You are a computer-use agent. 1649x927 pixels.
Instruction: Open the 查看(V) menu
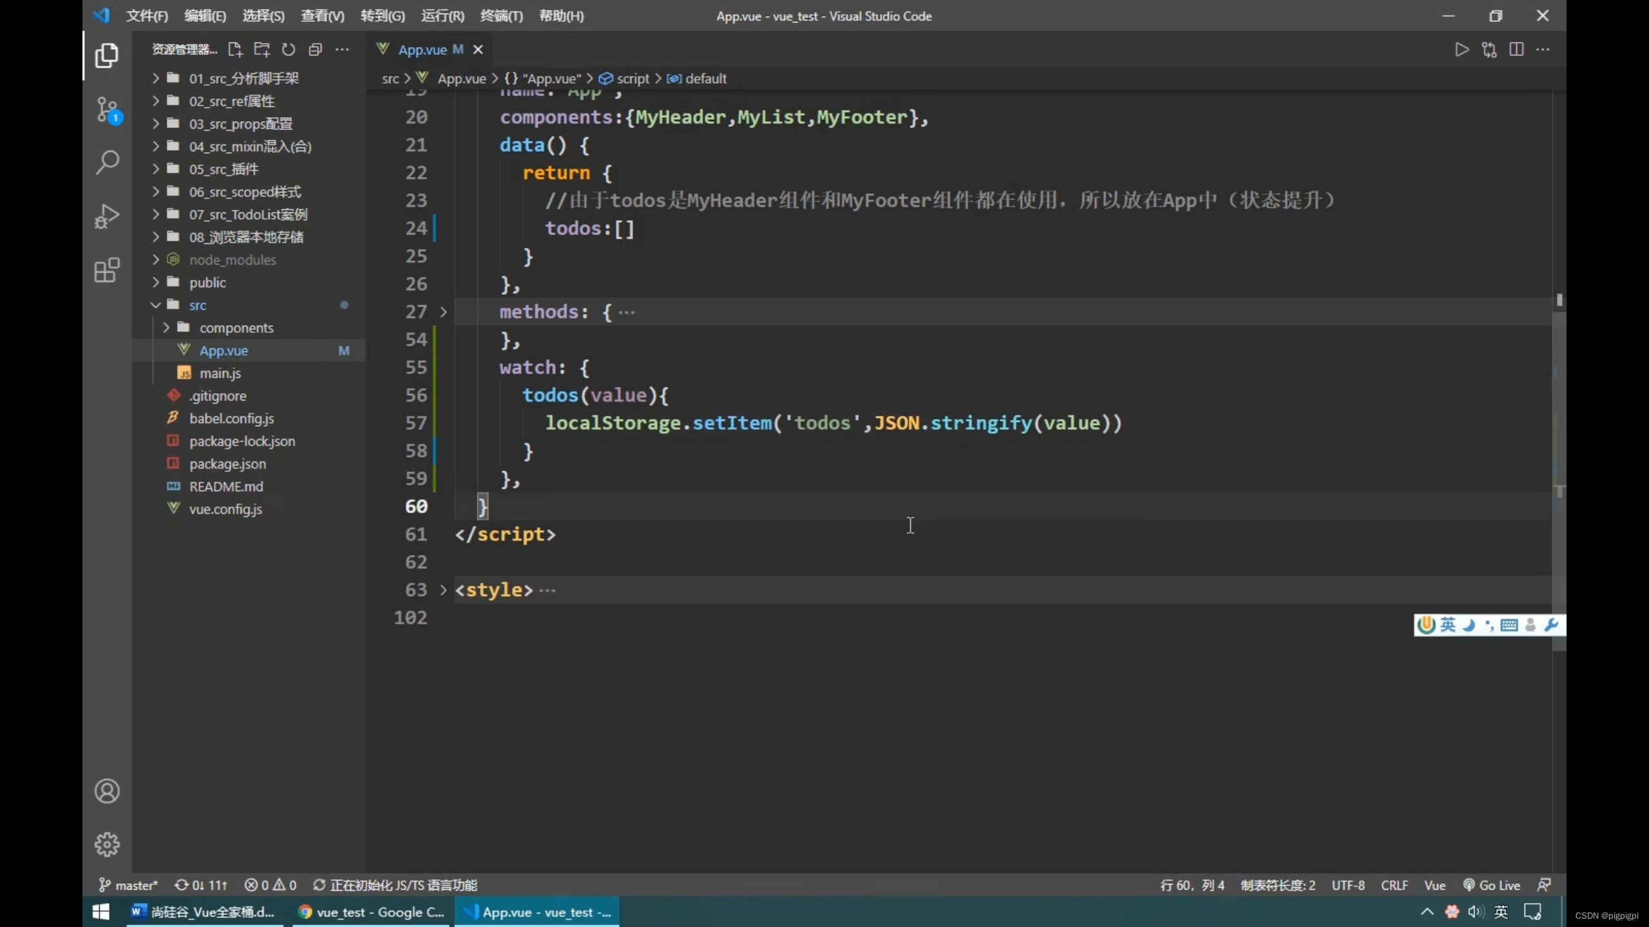pyautogui.click(x=323, y=16)
